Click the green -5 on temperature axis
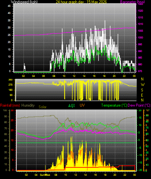 (140, 148)
